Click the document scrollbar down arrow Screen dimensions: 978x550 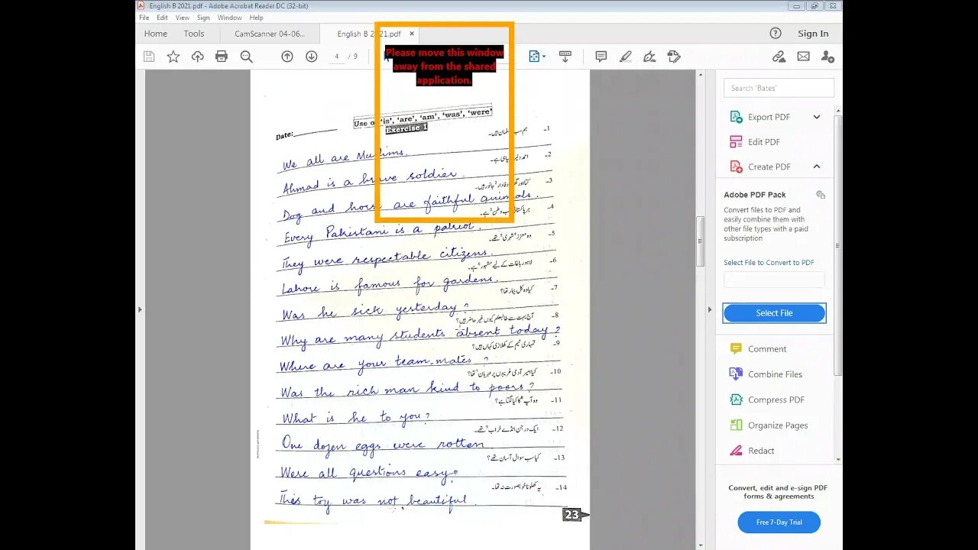click(700, 545)
